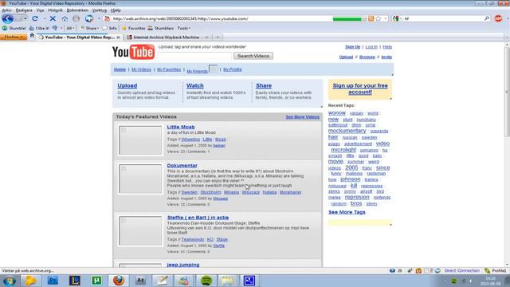Open the folder window in taskbar
This screenshot has height=287, width=510.
(x=228, y=281)
